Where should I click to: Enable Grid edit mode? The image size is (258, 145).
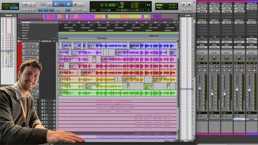(14, 8)
